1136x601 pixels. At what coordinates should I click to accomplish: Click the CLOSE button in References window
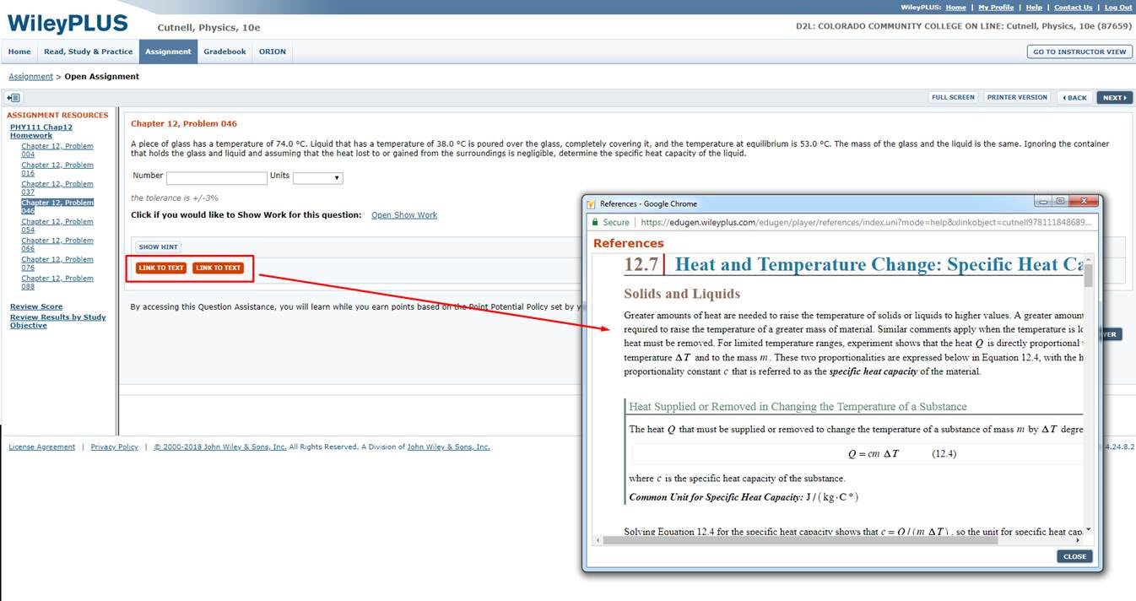[1074, 556]
